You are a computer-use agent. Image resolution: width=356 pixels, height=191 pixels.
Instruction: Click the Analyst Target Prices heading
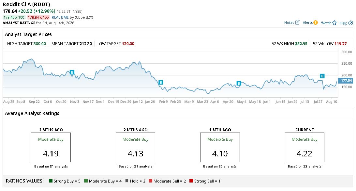[28, 34]
